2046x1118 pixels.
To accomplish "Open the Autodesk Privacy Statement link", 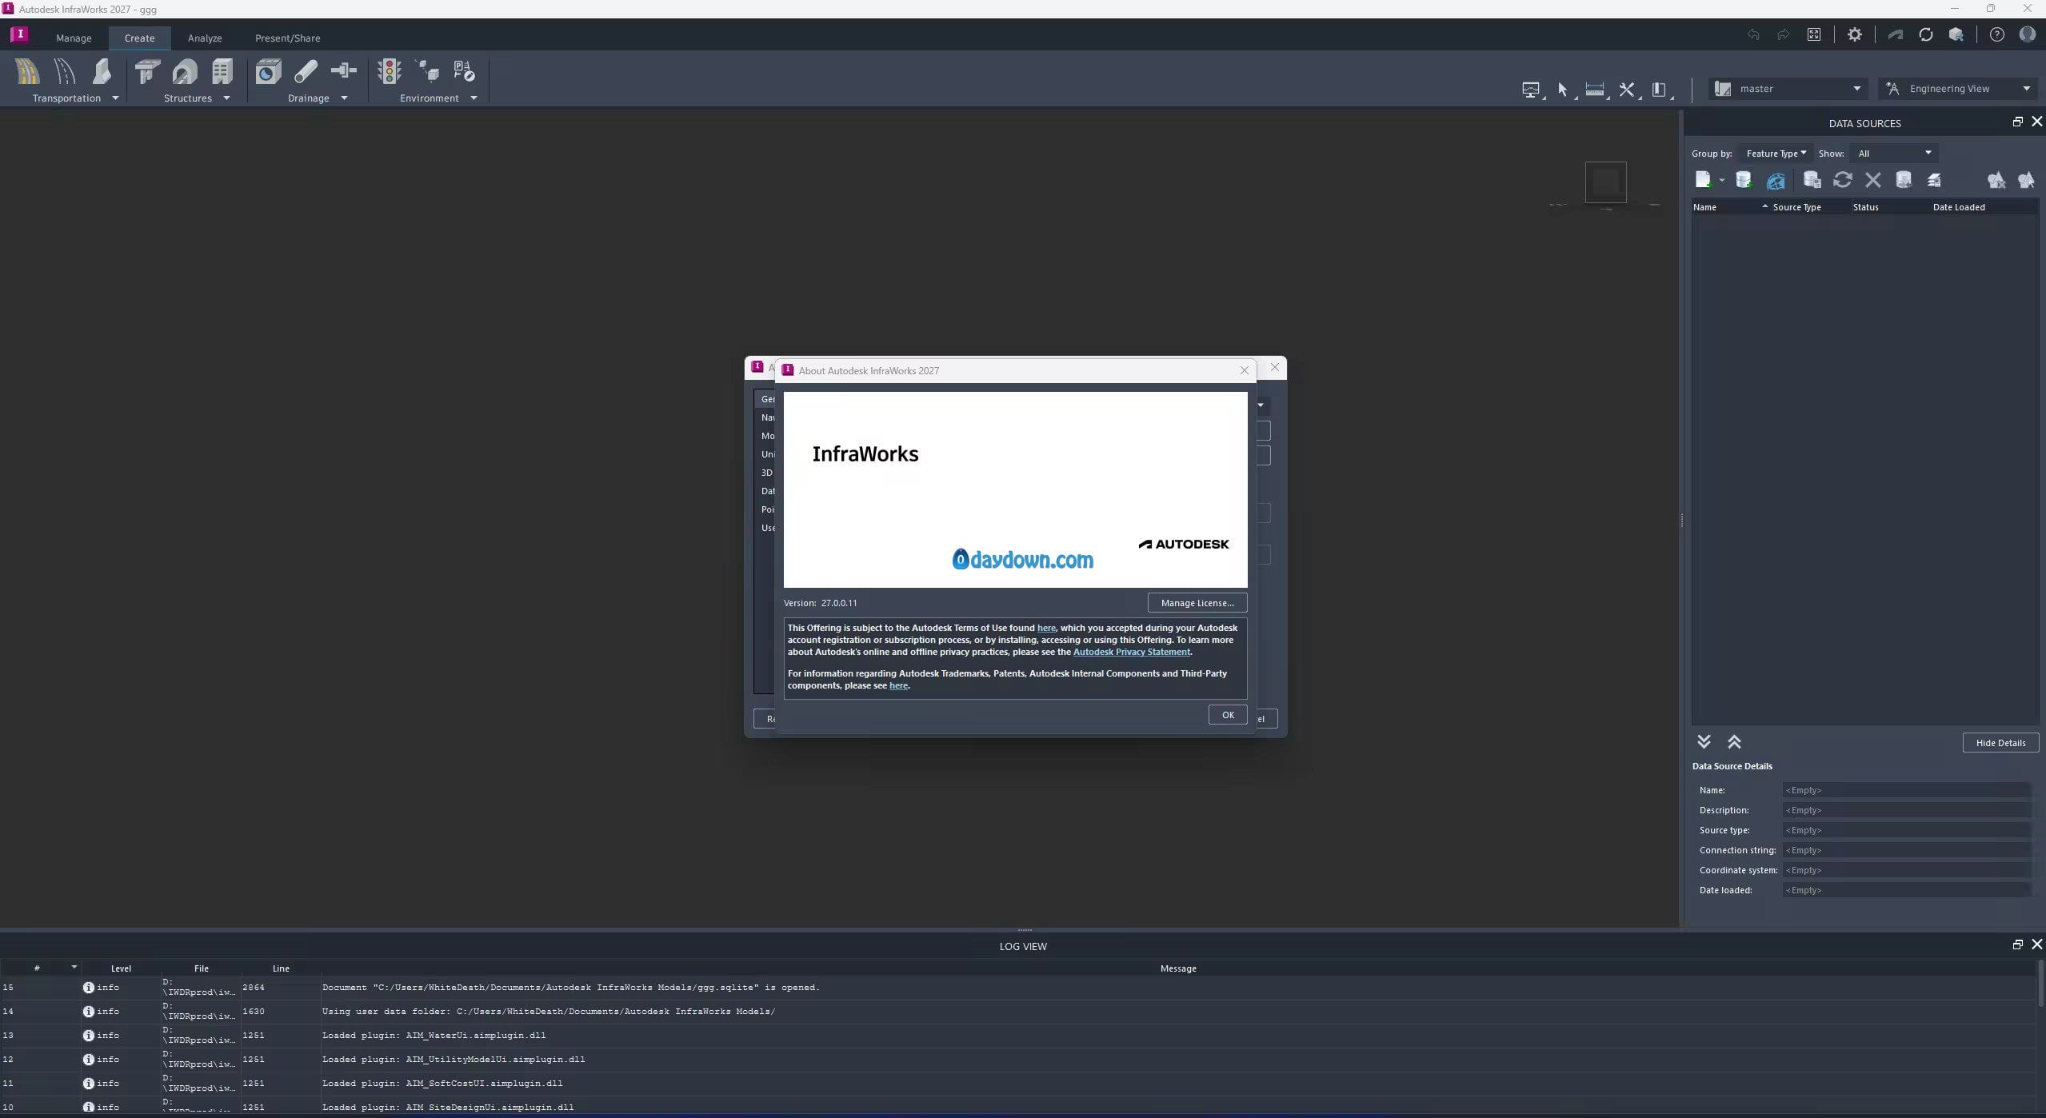I will 1131,652.
